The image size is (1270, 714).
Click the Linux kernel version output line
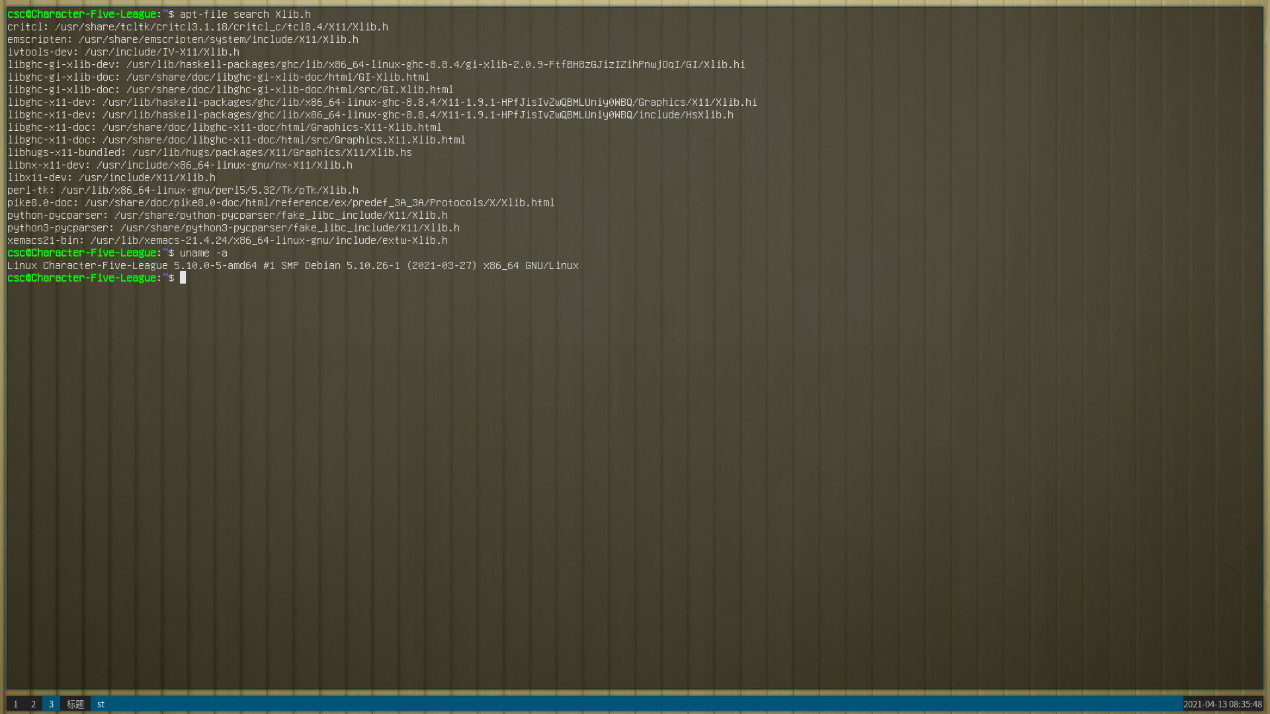pos(292,266)
